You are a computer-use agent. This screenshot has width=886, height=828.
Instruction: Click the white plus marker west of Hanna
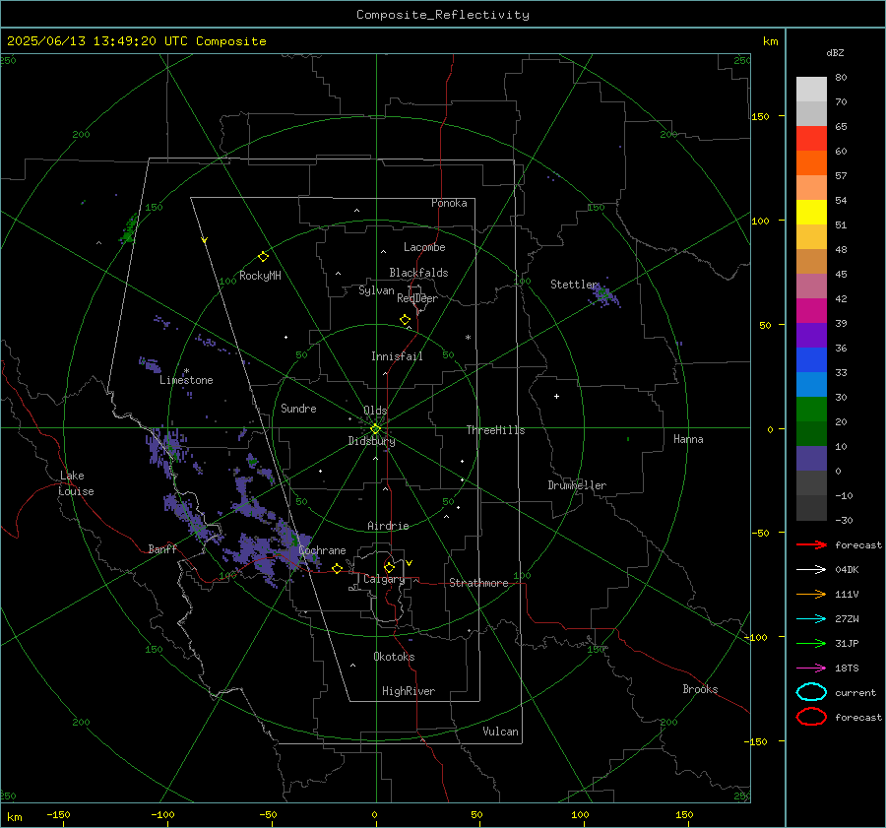pyautogui.click(x=556, y=396)
